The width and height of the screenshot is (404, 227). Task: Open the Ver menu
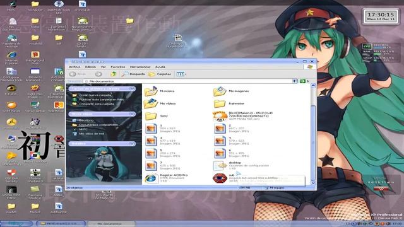point(103,67)
